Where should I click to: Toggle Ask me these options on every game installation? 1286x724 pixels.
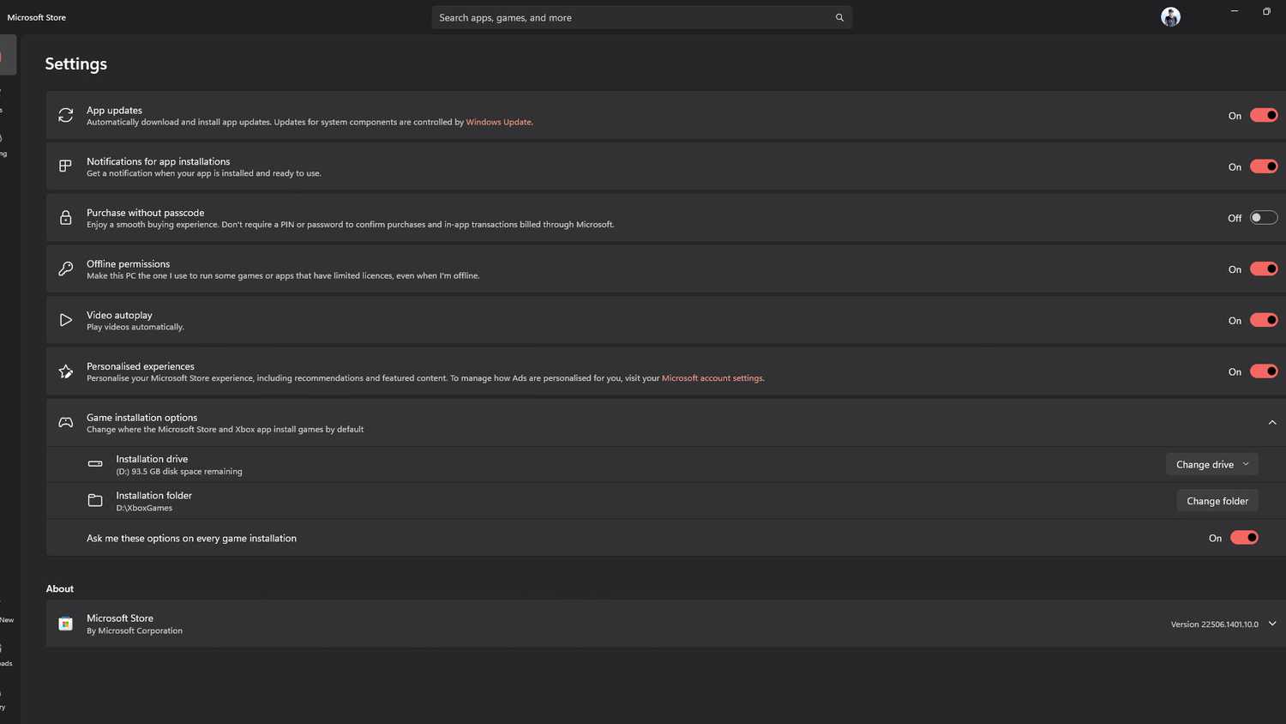tap(1244, 538)
